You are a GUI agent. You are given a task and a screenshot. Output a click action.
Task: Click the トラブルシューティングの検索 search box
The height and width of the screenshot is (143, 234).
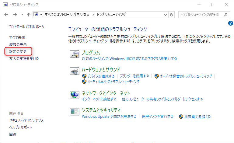[200, 15]
